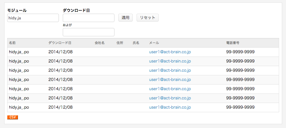Focus the first ダウンロード日 date field
The width and height of the screenshot is (286, 128).
[88, 18]
